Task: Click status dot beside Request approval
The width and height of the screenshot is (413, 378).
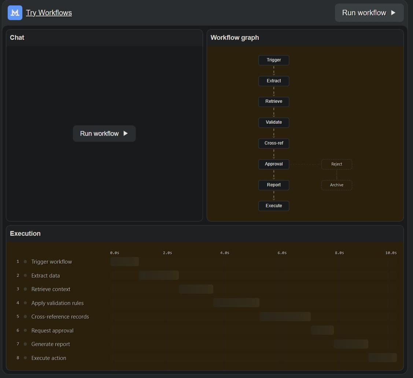Action: tap(25, 330)
